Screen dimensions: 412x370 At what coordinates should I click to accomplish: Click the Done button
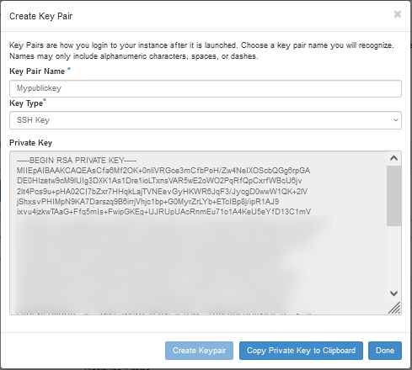(385, 351)
